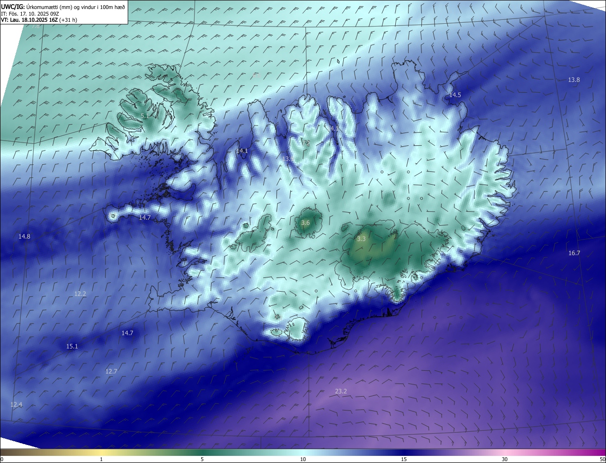Click the UWC/IG map title line

click(63, 6)
